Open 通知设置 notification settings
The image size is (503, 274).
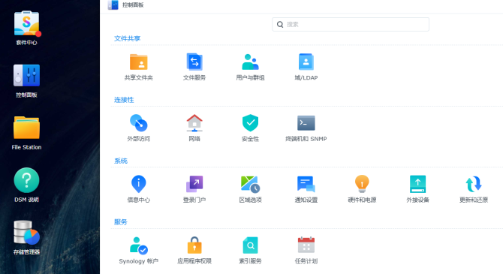click(306, 184)
